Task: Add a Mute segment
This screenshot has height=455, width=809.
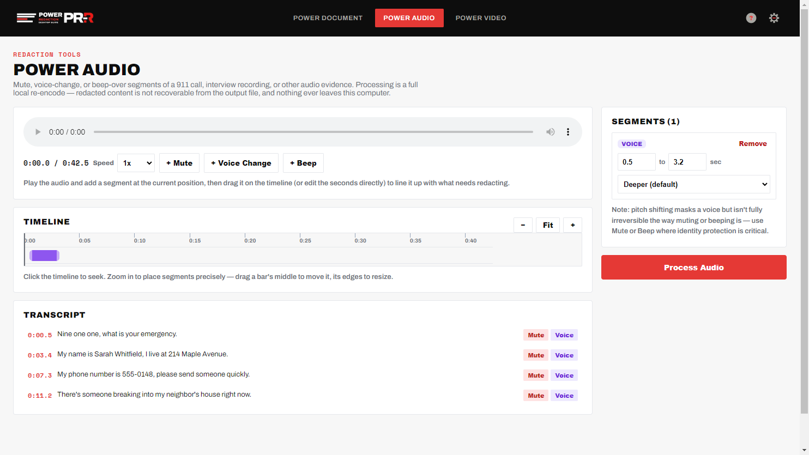Action: coord(179,163)
